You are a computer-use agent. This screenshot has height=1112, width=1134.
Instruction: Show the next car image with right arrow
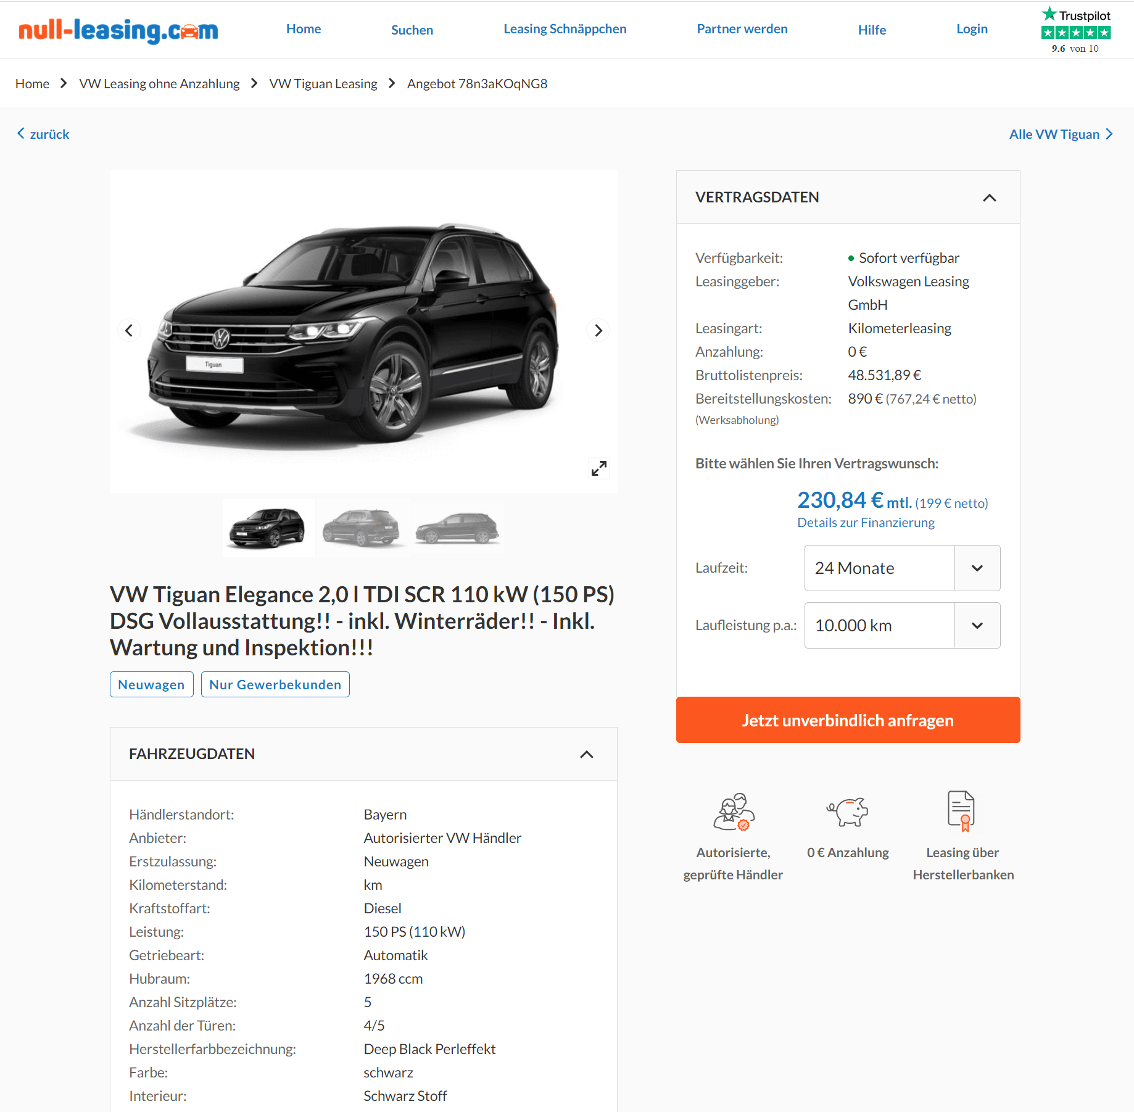[x=598, y=331]
